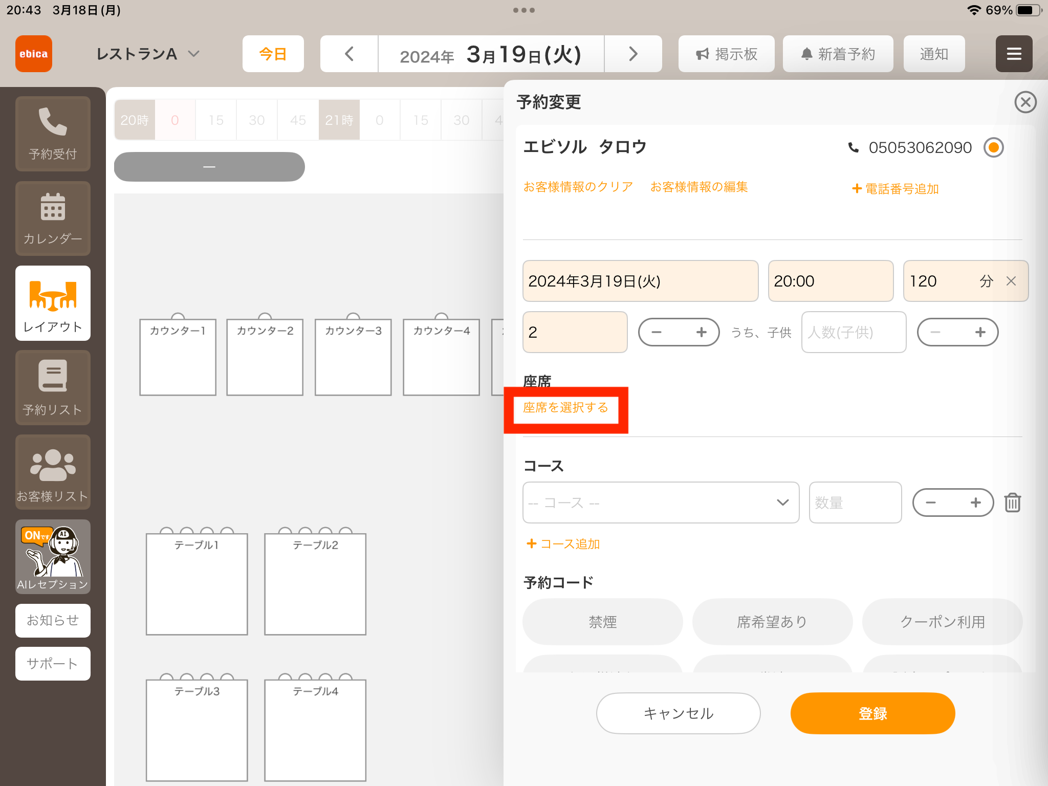Expand the レストランA store dropdown

(148, 54)
